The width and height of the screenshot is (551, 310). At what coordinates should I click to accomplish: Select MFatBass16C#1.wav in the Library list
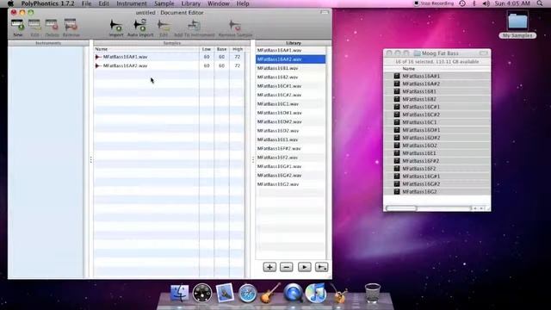click(291, 86)
